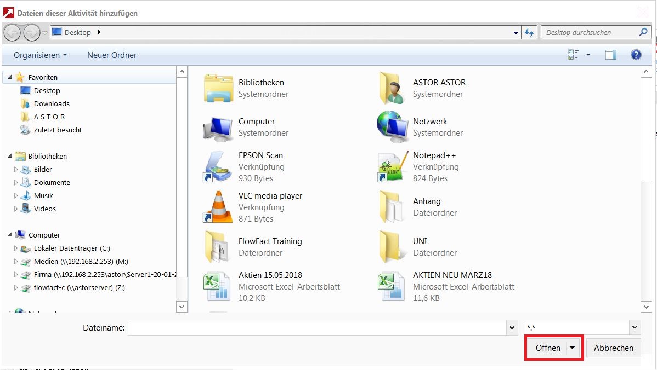The height and width of the screenshot is (370, 657).
Task: Click the Desktop durchsuchen search field
Action: pyautogui.click(x=590, y=33)
